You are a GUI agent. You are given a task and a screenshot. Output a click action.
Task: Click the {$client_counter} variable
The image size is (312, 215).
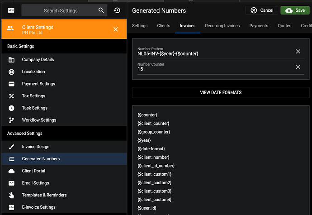153,124
